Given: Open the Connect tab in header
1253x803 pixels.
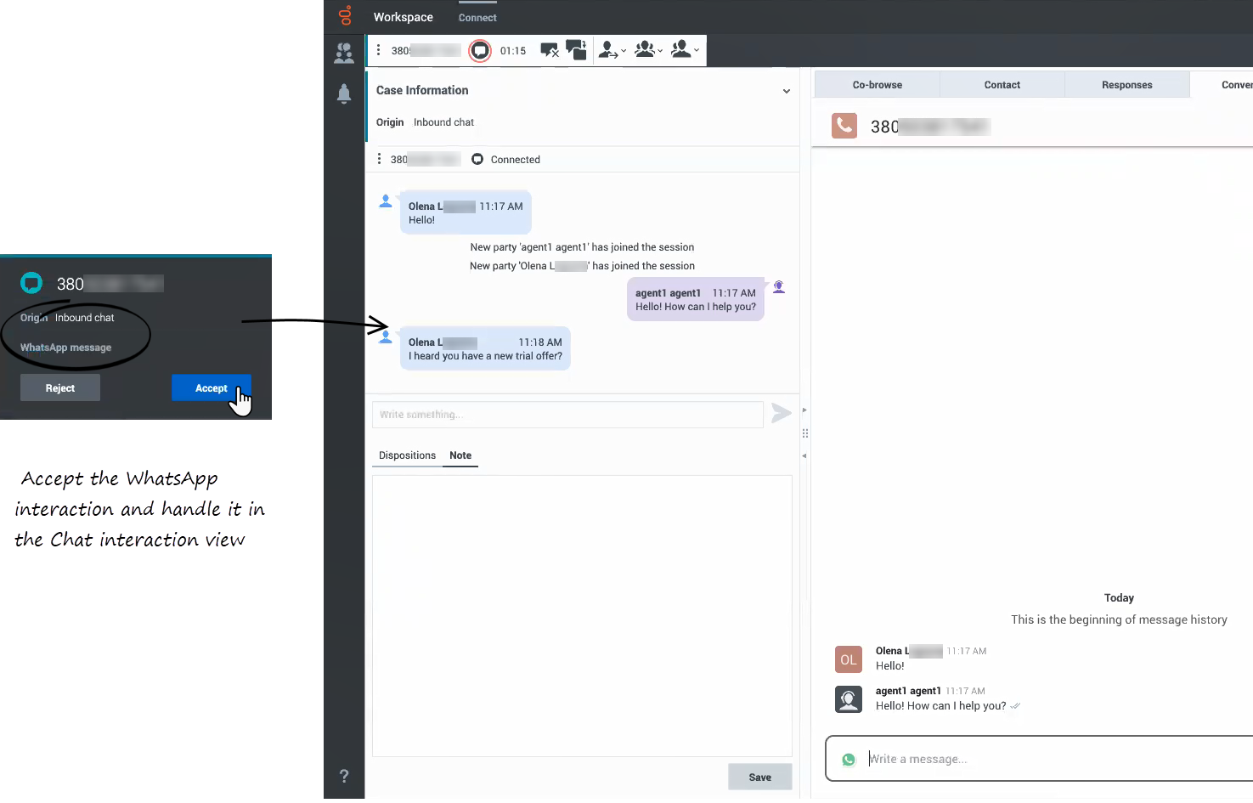Looking at the screenshot, I should (477, 18).
